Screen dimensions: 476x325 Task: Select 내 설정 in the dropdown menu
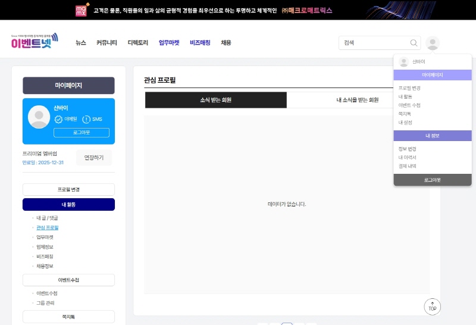pyautogui.click(x=405, y=123)
